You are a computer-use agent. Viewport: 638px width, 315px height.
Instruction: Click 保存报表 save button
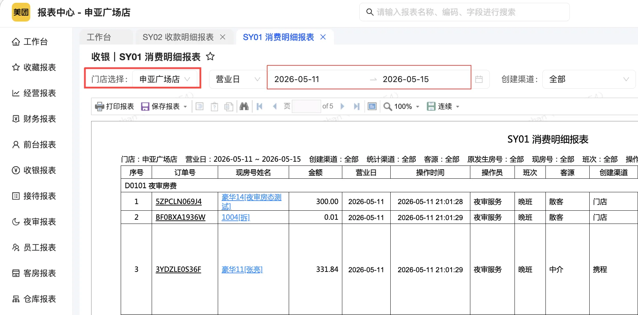[160, 106]
